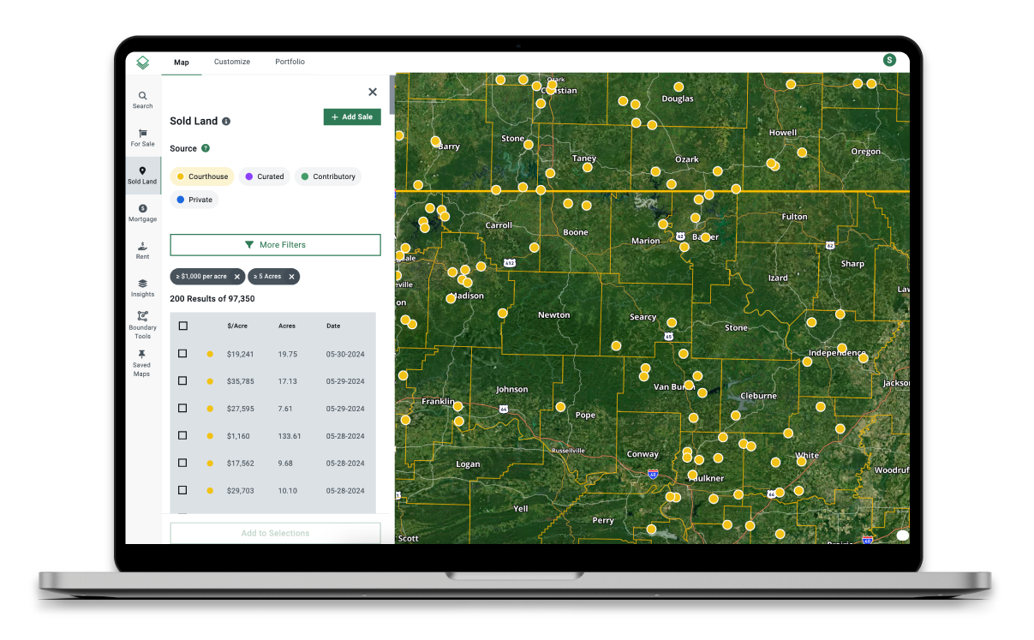Image resolution: width=1034 pixels, height=640 pixels.
Task: Click the Add to Selections button
Action: point(275,533)
